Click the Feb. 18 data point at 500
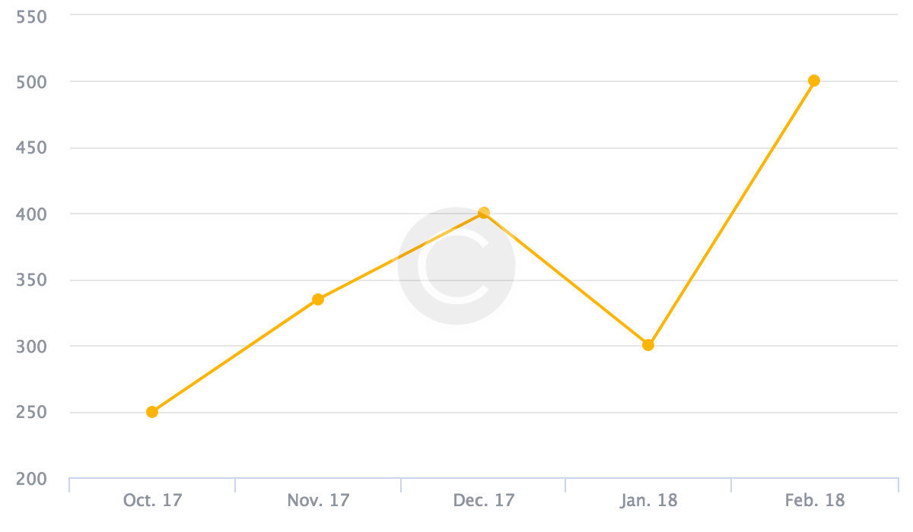Image resolution: width=913 pixels, height=532 pixels. 813,81
